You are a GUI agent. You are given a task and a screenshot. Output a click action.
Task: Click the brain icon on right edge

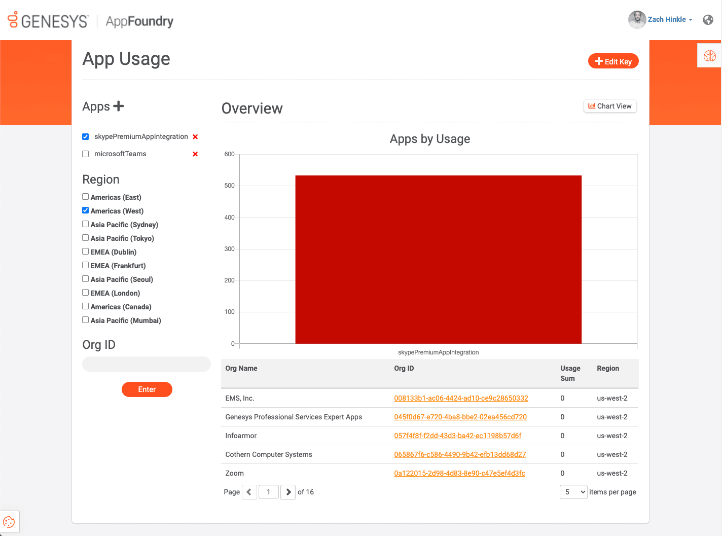point(709,56)
